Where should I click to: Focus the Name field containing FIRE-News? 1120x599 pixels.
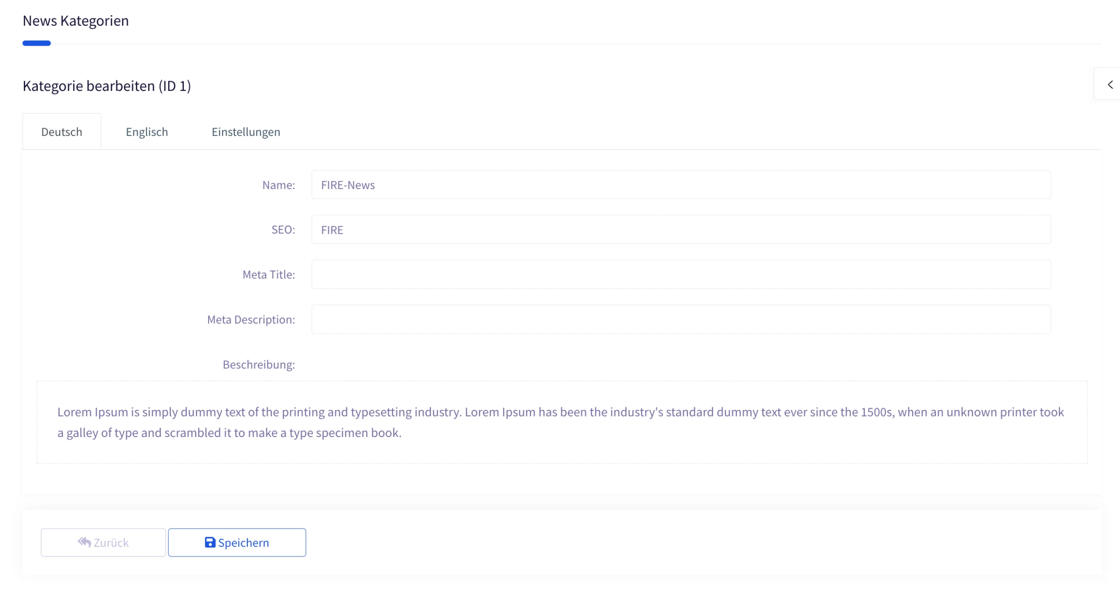[x=681, y=185]
